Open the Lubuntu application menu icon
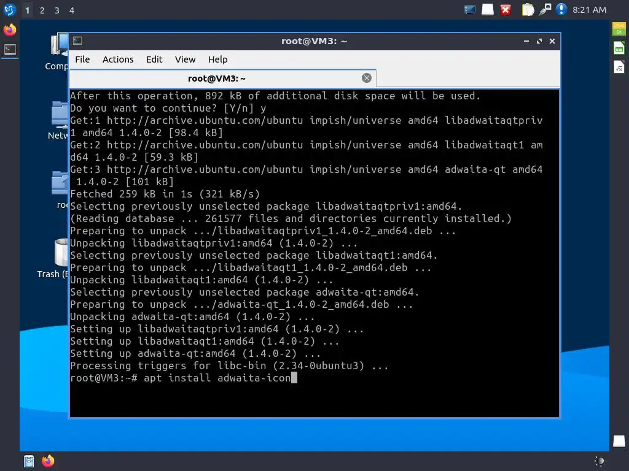629x471 pixels. pyautogui.click(x=10, y=10)
